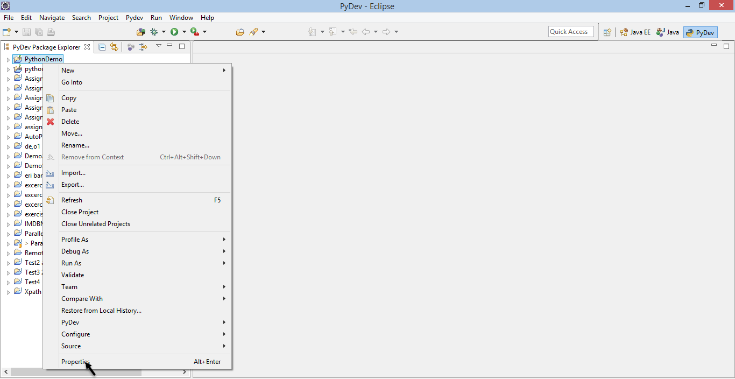Click the Run External Tools icon
This screenshot has width=735, height=379.
(194, 32)
